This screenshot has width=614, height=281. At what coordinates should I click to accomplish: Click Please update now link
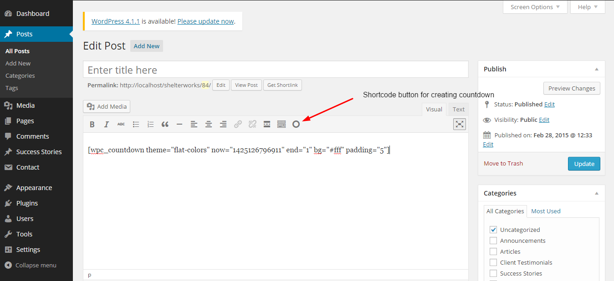point(205,21)
